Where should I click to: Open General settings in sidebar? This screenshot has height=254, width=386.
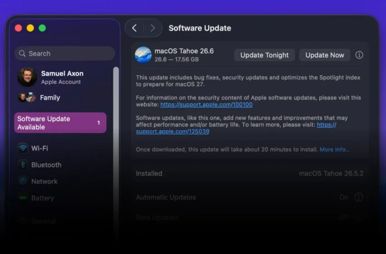60,221
